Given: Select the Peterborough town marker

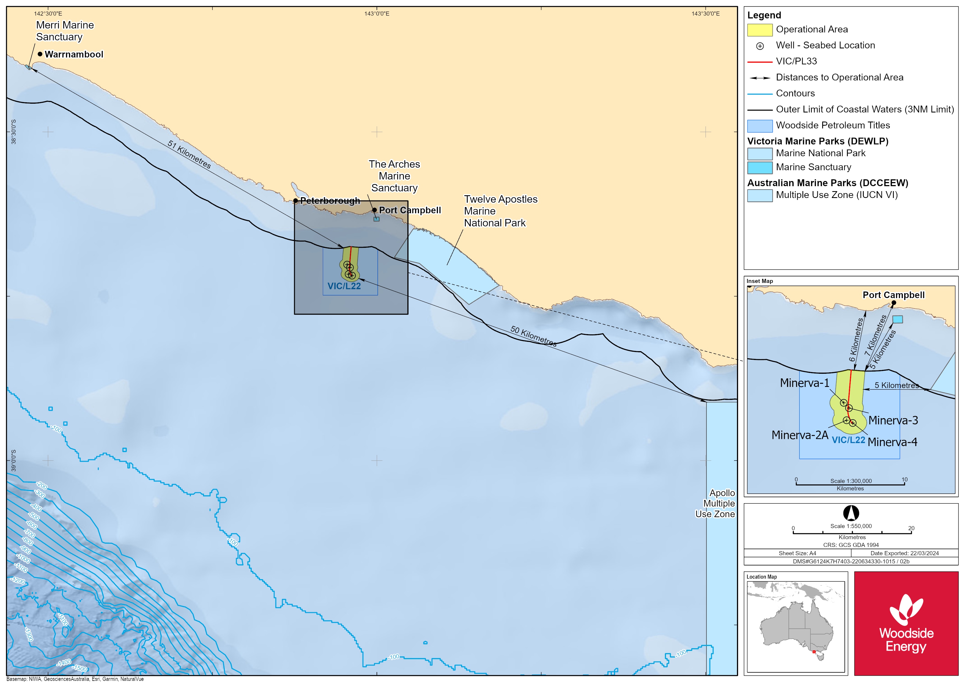Looking at the screenshot, I should (295, 201).
